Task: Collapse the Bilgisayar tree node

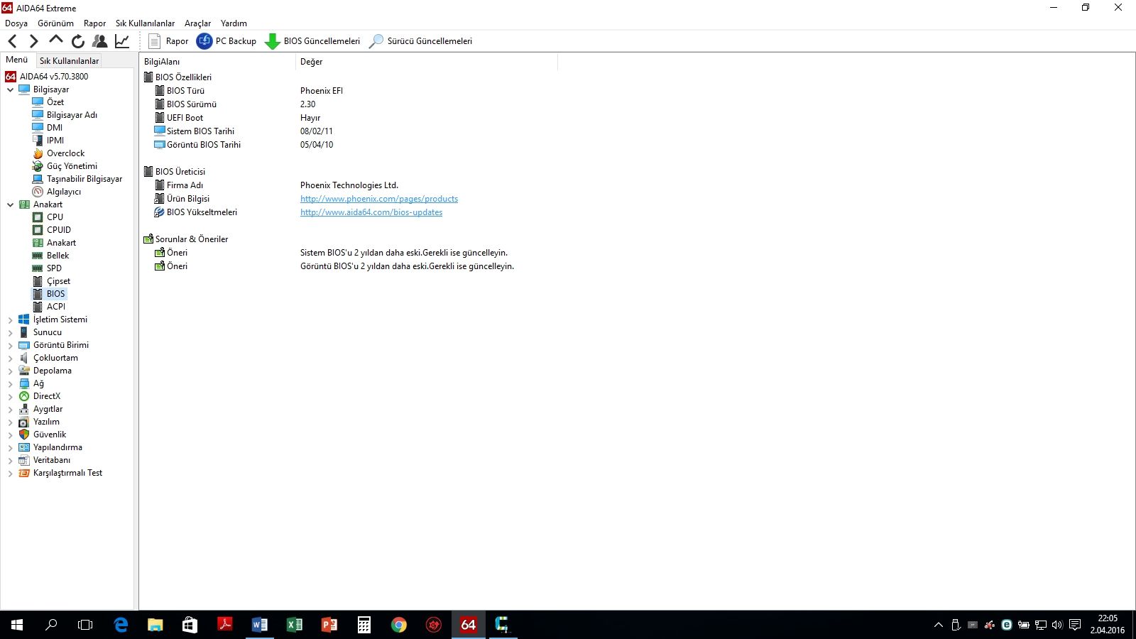Action: point(10,89)
